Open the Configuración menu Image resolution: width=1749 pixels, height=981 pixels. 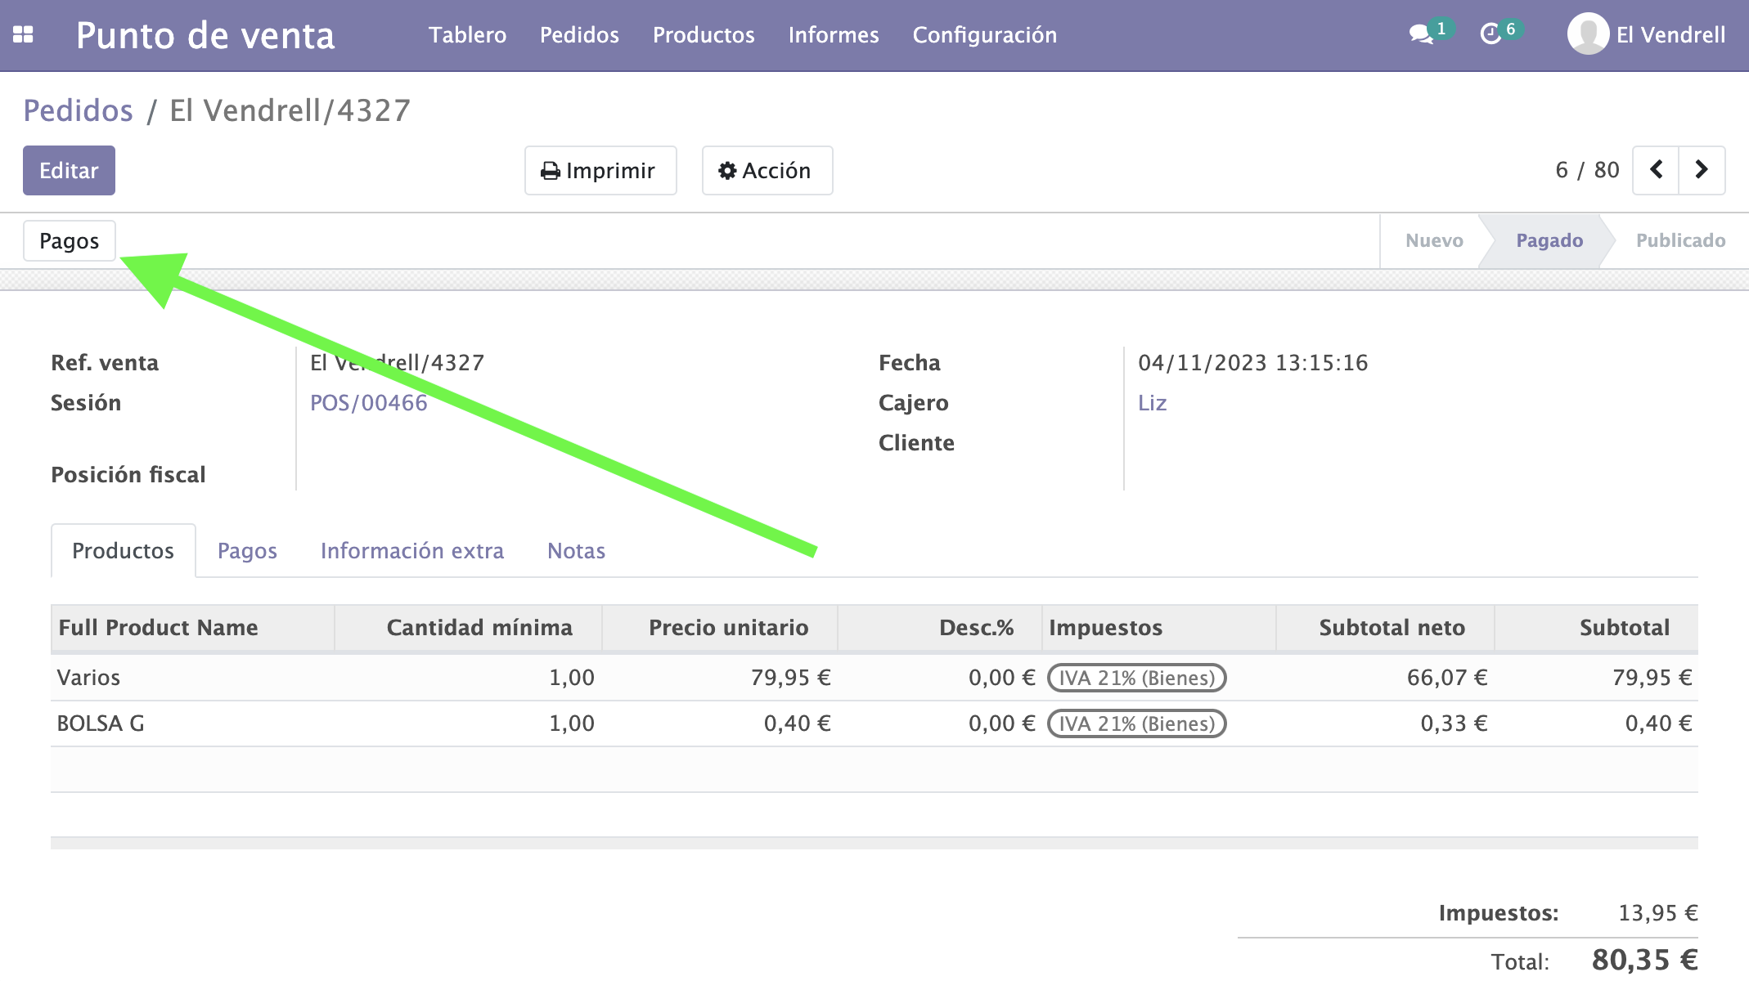pos(984,34)
